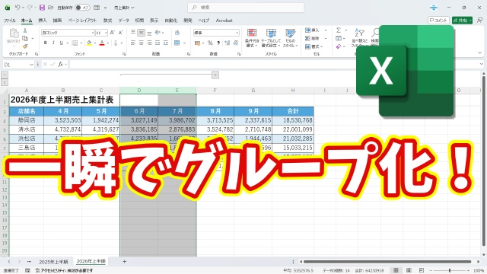Show outline level 1

tap(5, 75)
